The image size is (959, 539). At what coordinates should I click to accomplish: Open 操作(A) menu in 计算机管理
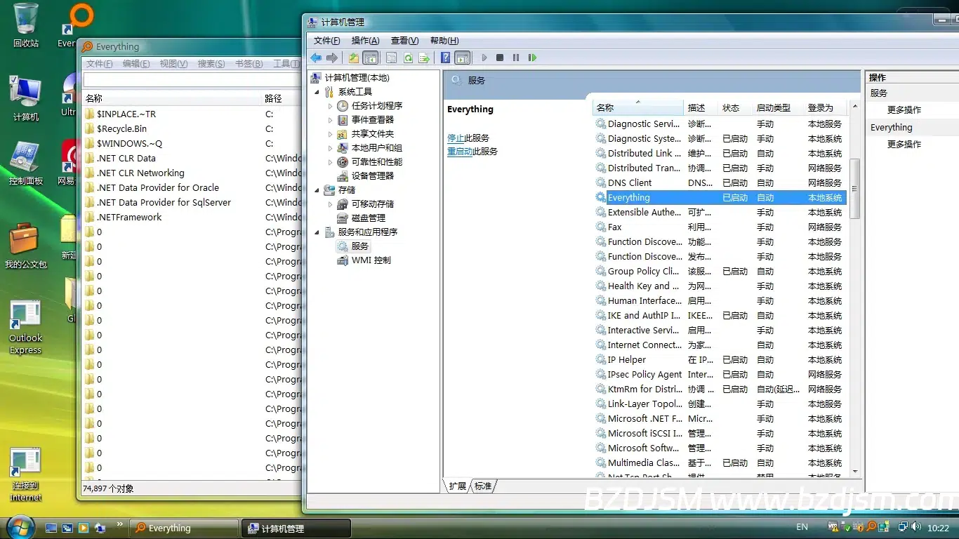pos(365,41)
